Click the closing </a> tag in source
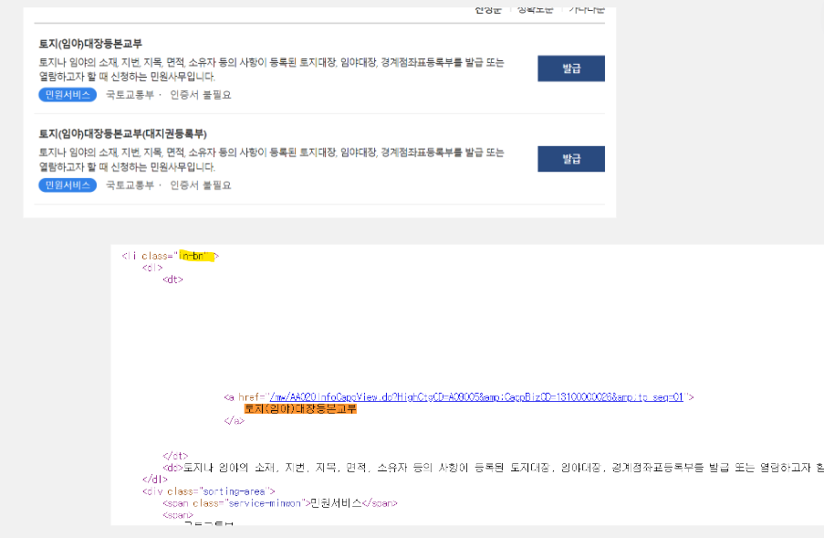824x538 pixels. coord(234,421)
